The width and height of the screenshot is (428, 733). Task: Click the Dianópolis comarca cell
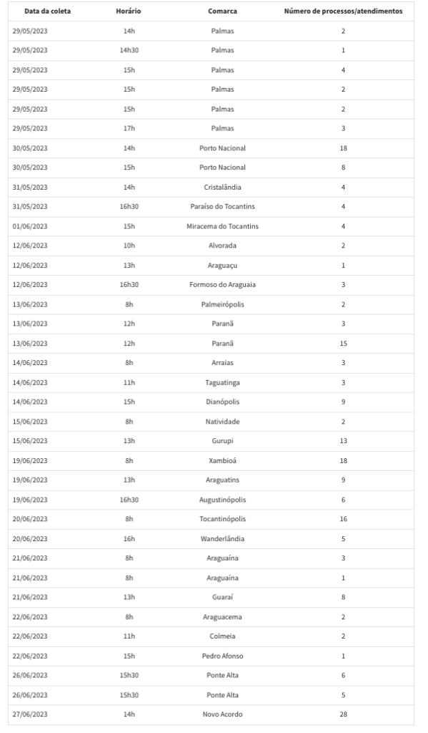223,402
